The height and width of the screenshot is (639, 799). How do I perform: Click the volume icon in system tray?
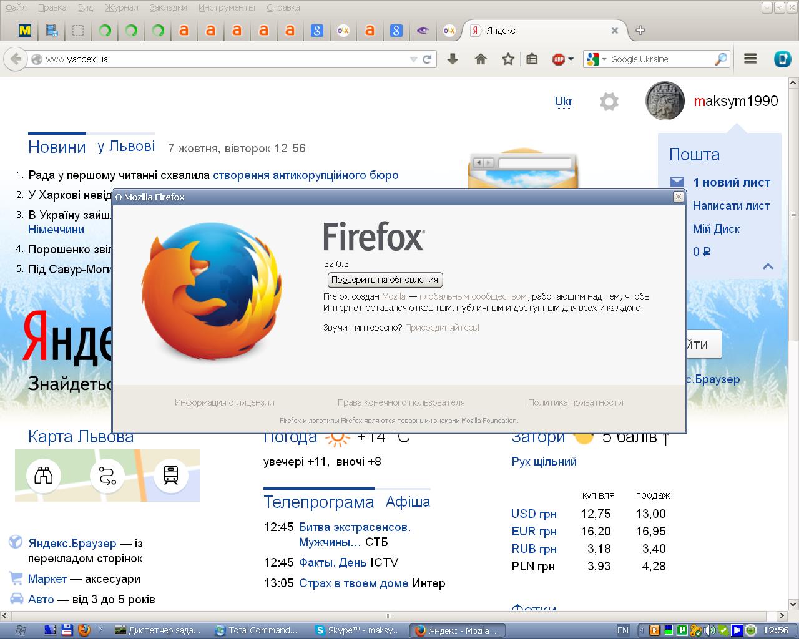pyautogui.click(x=711, y=630)
